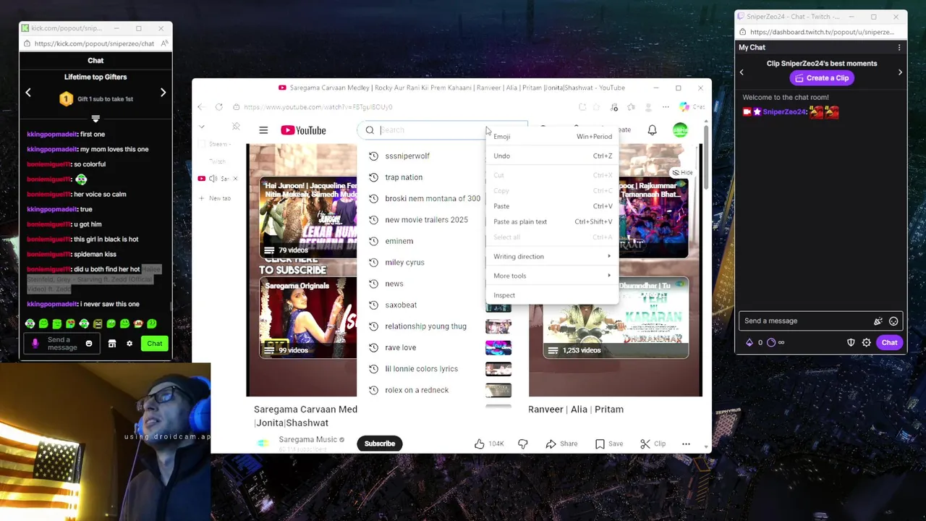The height and width of the screenshot is (521, 926).
Task: Select Inspect in the context menu
Action: (x=552, y=295)
